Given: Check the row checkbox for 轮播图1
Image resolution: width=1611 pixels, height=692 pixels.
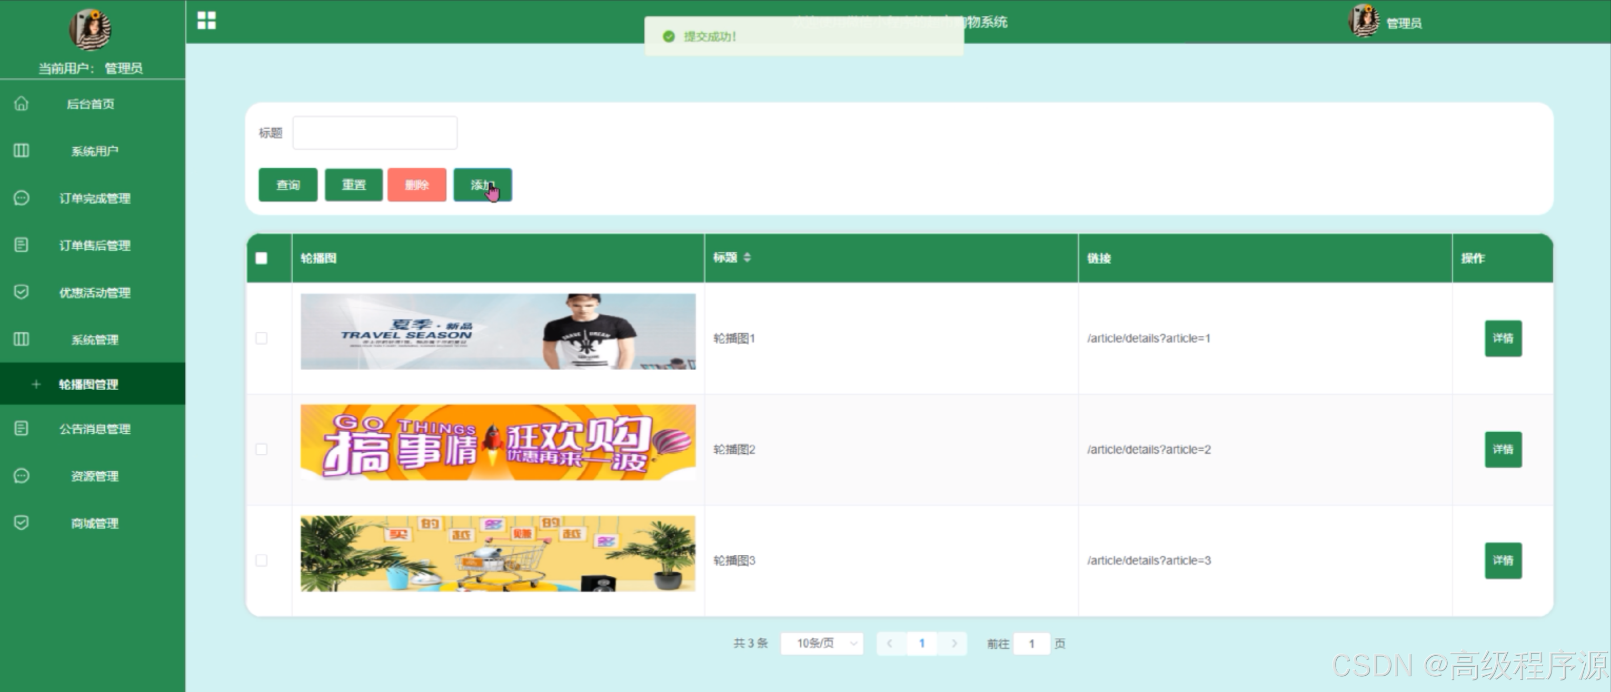Looking at the screenshot, I should click(x=262, y=338).
